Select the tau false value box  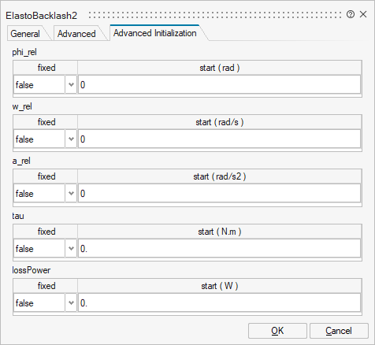[39, 248]
